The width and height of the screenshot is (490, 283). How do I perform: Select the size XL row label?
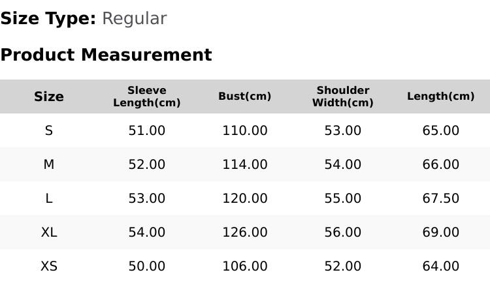[x=49, y=232]
